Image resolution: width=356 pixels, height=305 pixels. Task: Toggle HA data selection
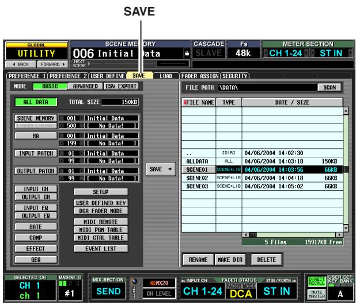coord(36,136)
